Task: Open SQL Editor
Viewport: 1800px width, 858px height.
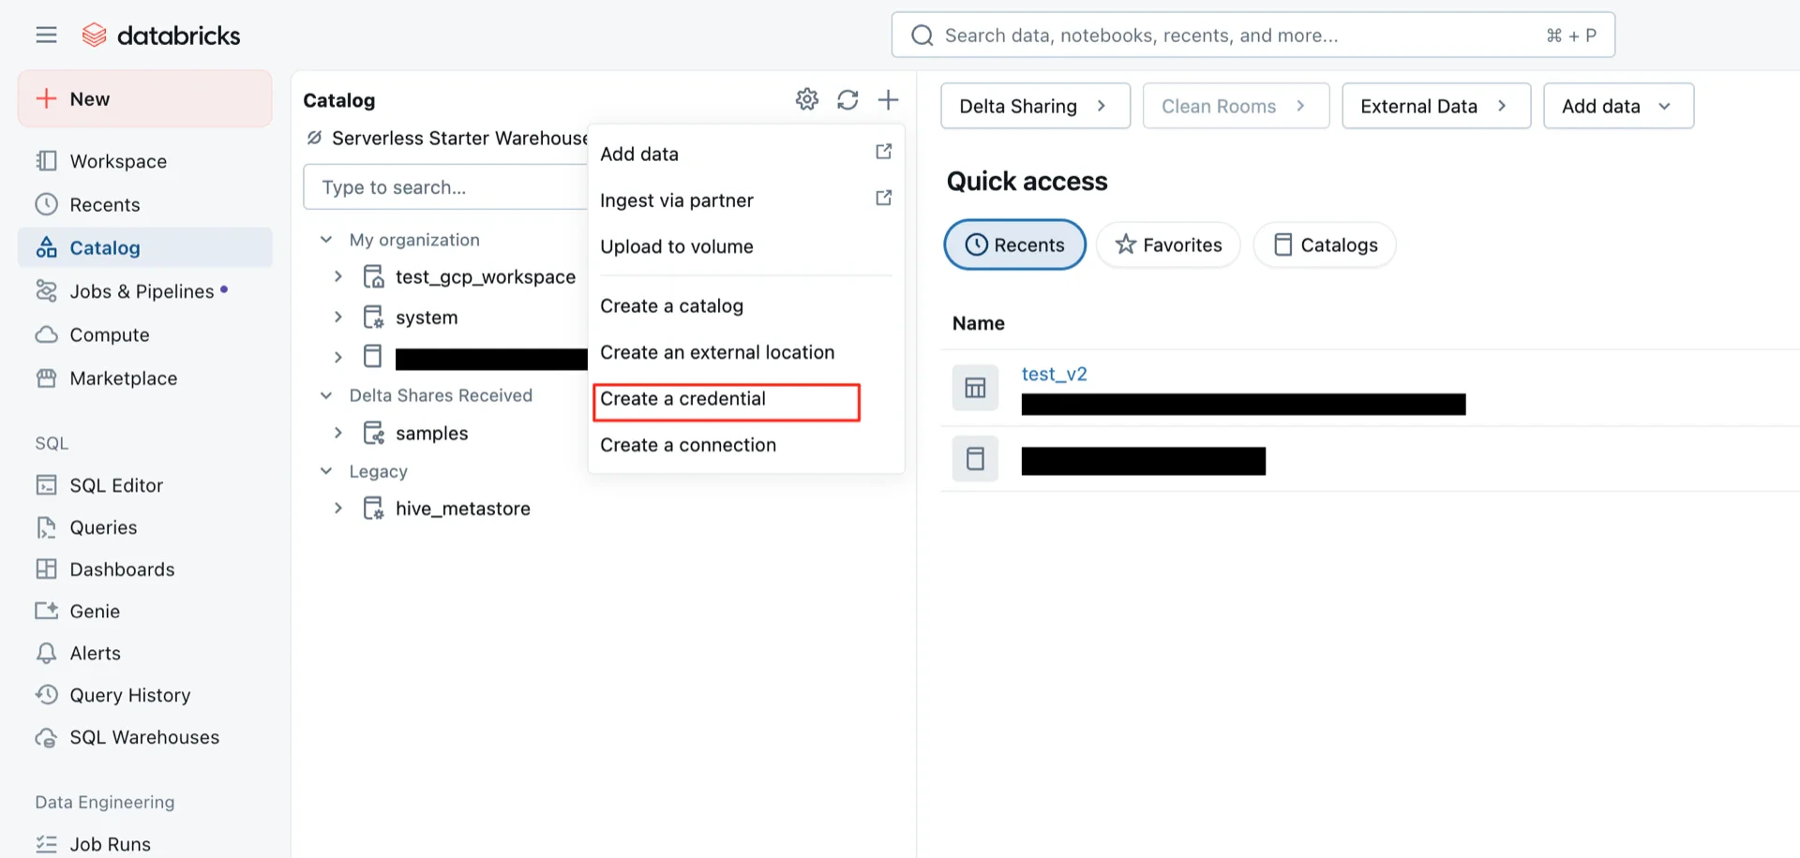Action: 145,485
